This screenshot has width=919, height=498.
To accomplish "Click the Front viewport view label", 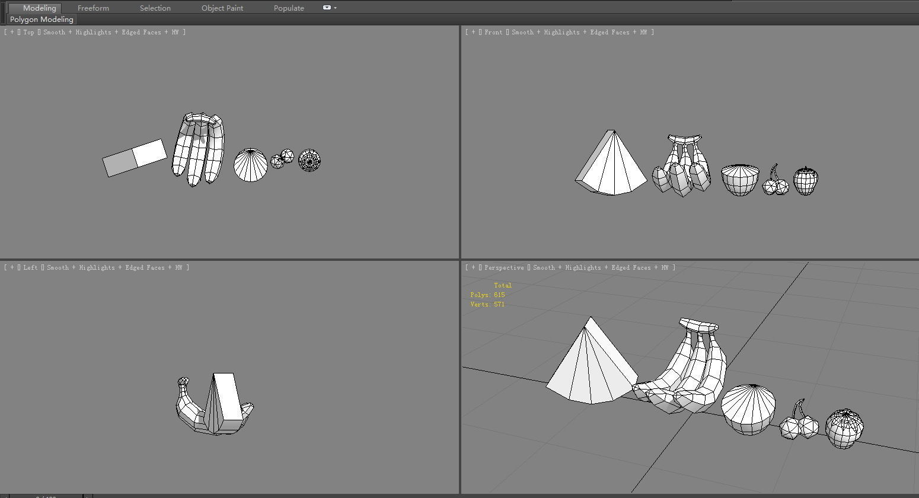I will point(493,33).
